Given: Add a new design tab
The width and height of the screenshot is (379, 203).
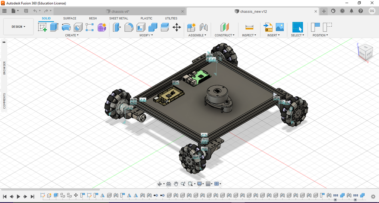Looking at the screenshot, I should [324, 11].
